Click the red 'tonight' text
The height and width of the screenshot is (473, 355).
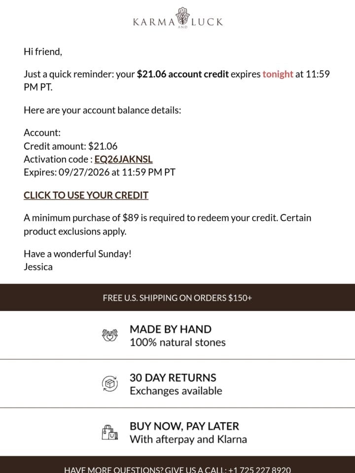tap(278, 74)
